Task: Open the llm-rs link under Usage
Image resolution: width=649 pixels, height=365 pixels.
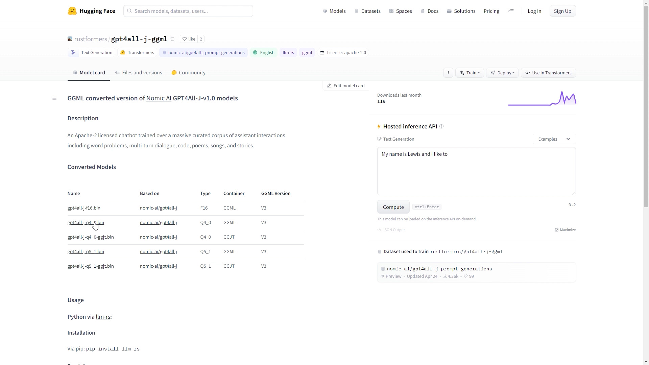Action: [103, 317]
